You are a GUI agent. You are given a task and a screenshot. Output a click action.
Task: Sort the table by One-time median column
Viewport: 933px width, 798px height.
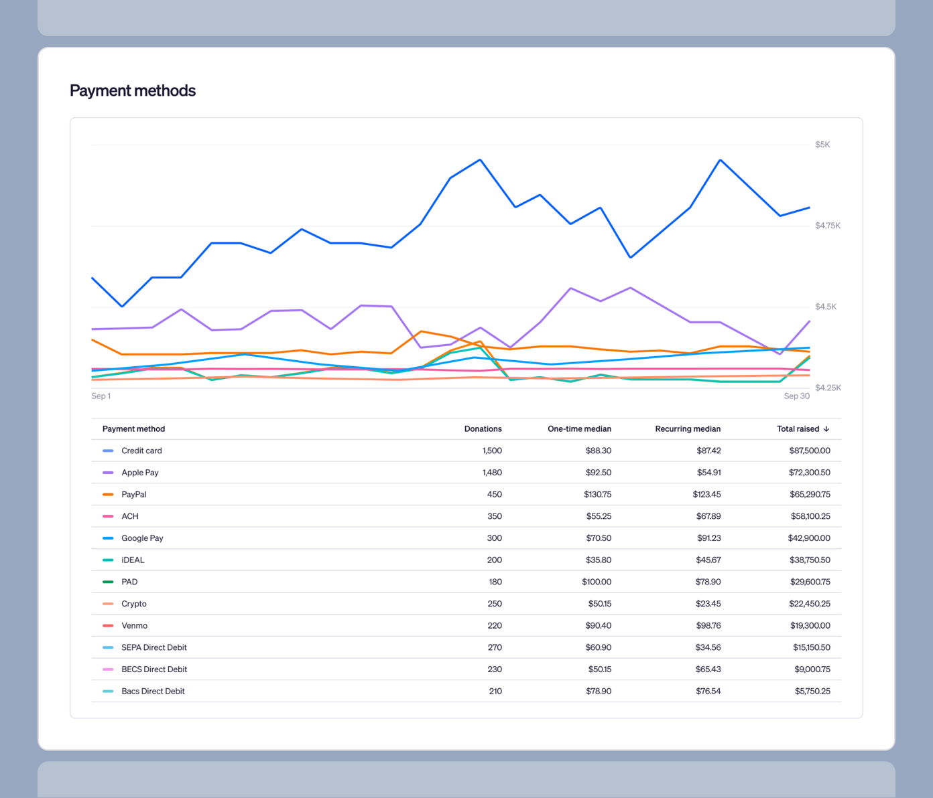coord(579,429)
